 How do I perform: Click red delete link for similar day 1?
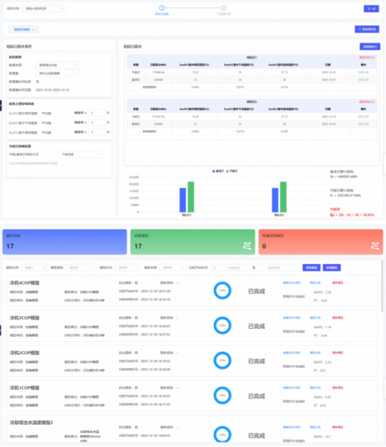[367, 58]
